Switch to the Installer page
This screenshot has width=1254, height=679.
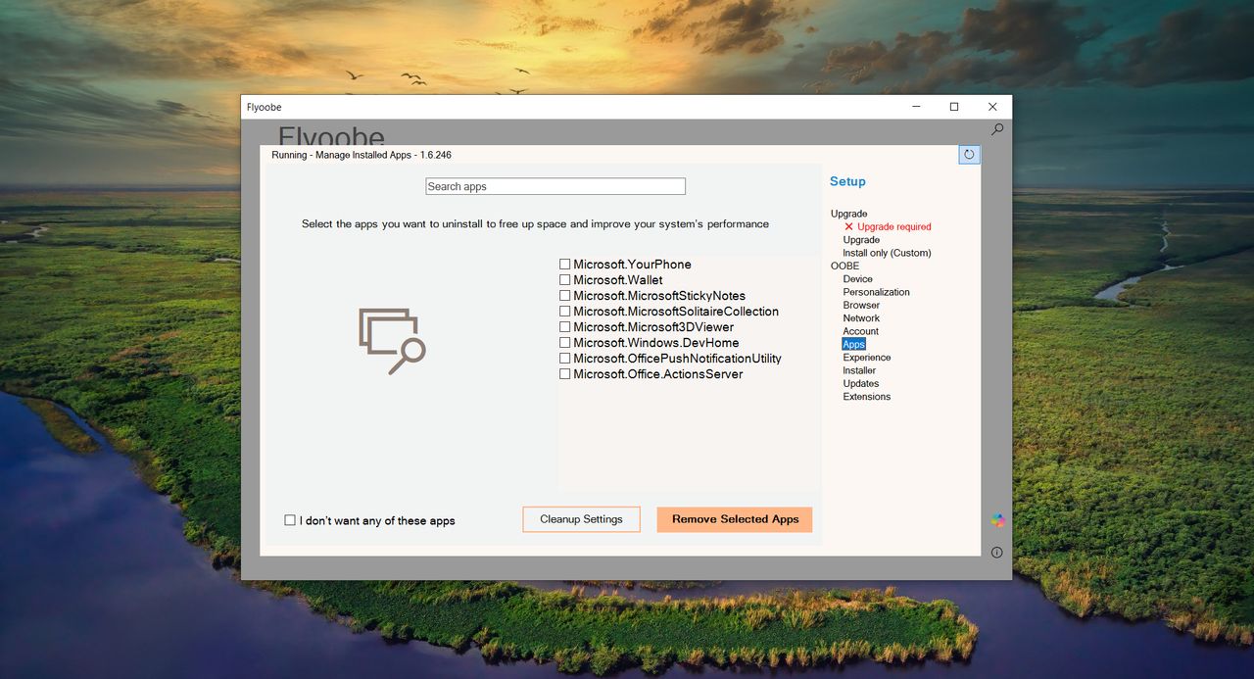[859, 370]
